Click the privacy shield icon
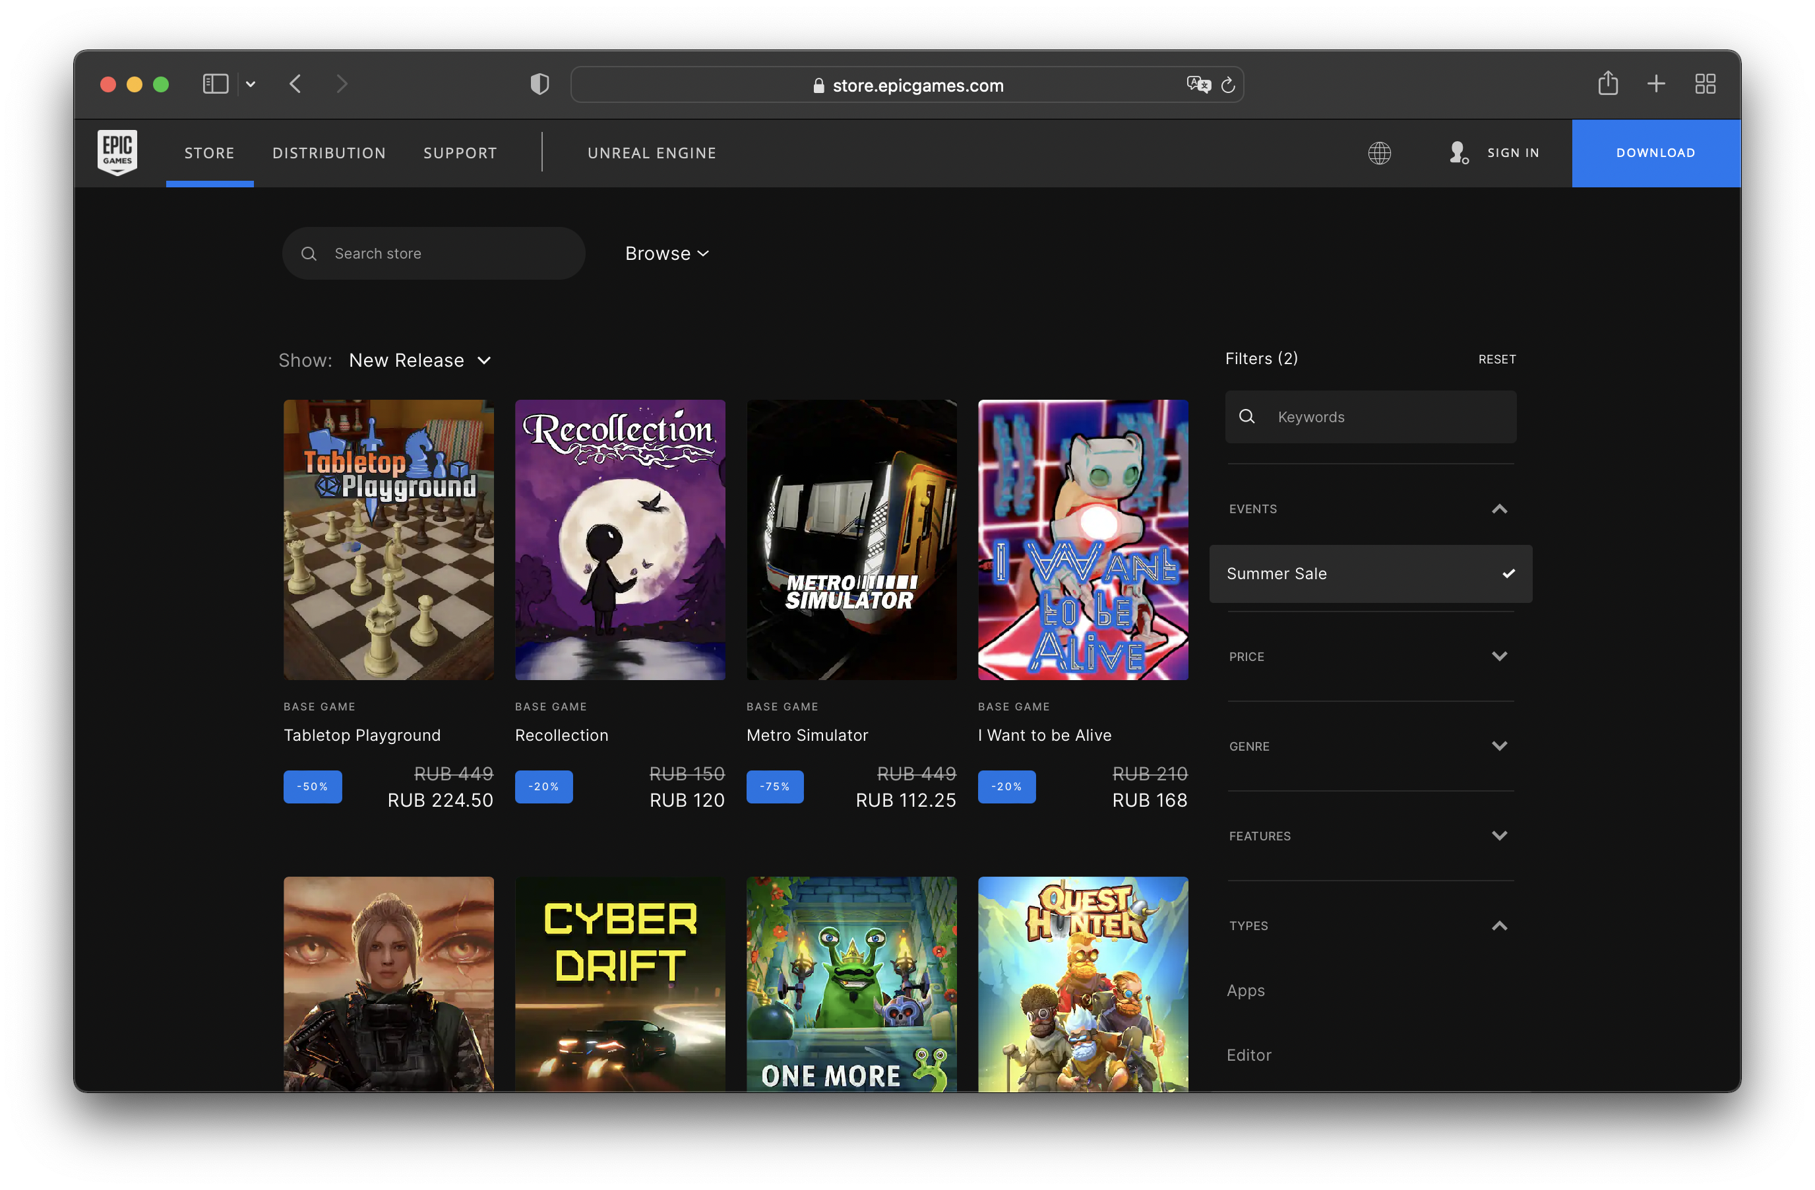 [540, 84]
